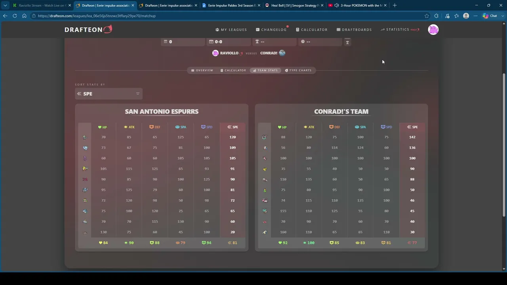Viewport: 507px width, 285px height.
Task: Select the Team Stats tab
Action: coord(265,70)
